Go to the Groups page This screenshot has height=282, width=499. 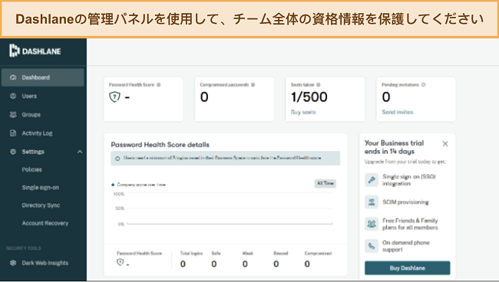pos(31,115)
